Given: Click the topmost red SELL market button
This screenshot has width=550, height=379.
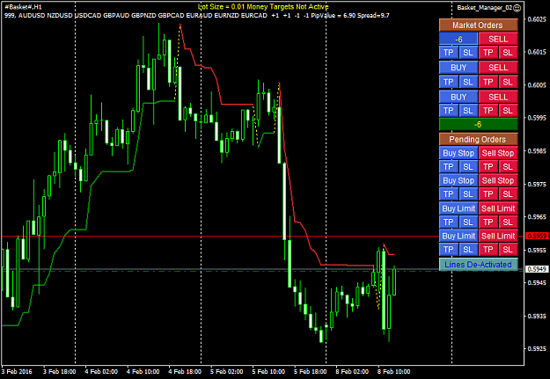Looking at the screenshot, I should (498, 40).
